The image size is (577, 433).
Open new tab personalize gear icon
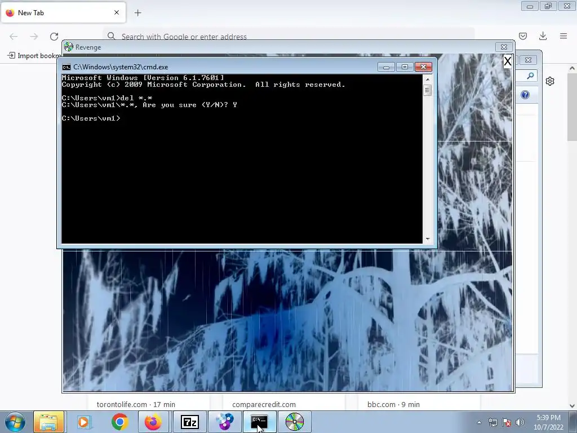click(550, 81)
